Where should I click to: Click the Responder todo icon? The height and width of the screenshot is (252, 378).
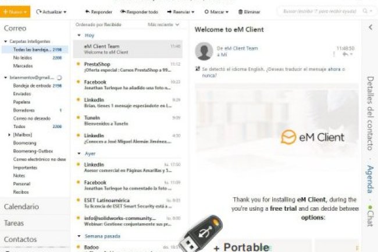pos(123,12)
